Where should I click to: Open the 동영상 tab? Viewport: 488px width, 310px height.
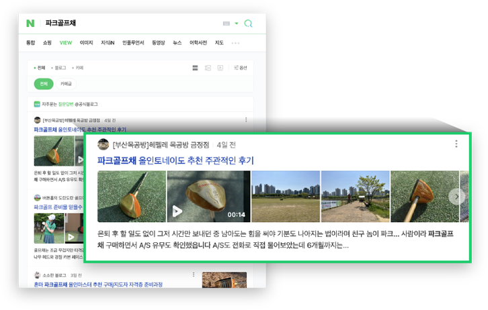pos(158,43)
